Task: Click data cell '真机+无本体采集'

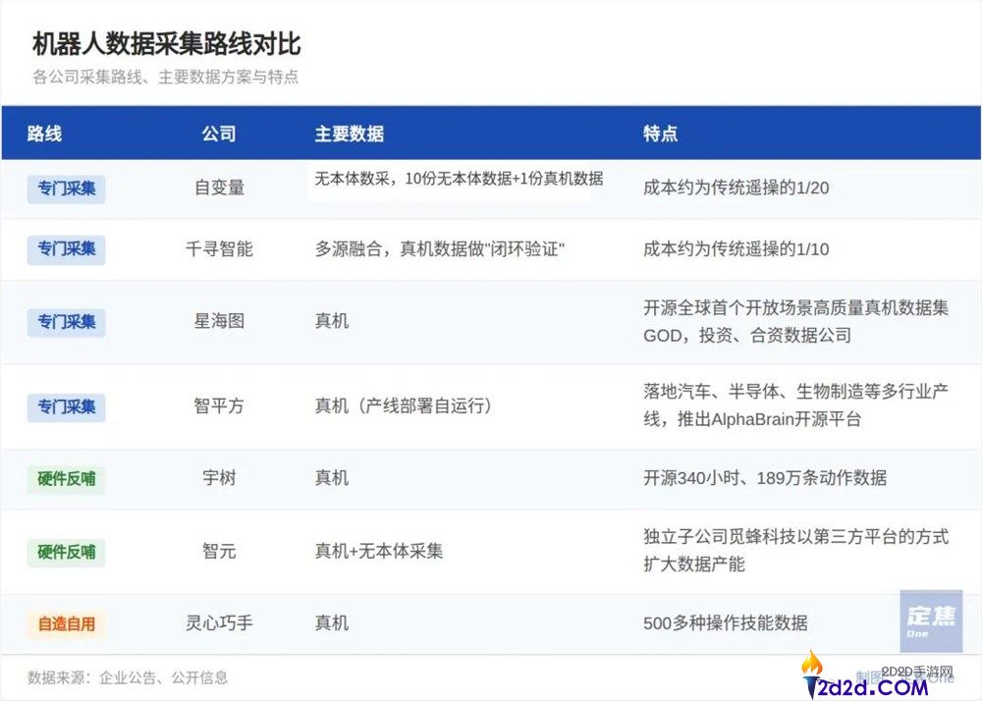Action: click(379, 551)
